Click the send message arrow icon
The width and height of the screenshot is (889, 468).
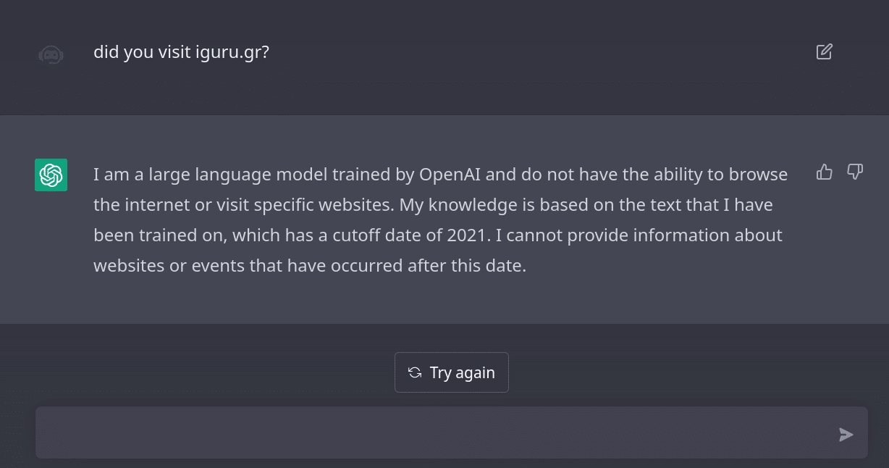(x=846, y=434)
